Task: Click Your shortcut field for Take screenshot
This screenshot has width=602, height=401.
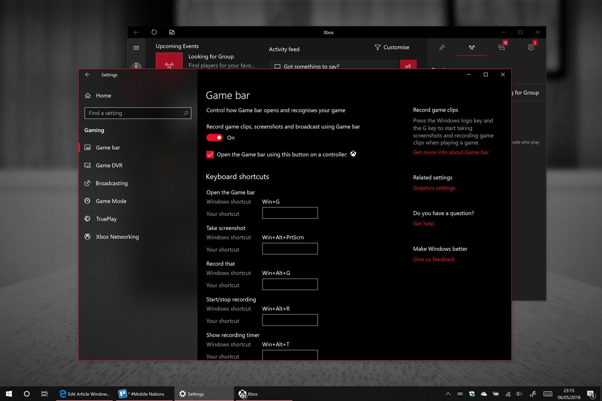Action: [x=290, y=248]
